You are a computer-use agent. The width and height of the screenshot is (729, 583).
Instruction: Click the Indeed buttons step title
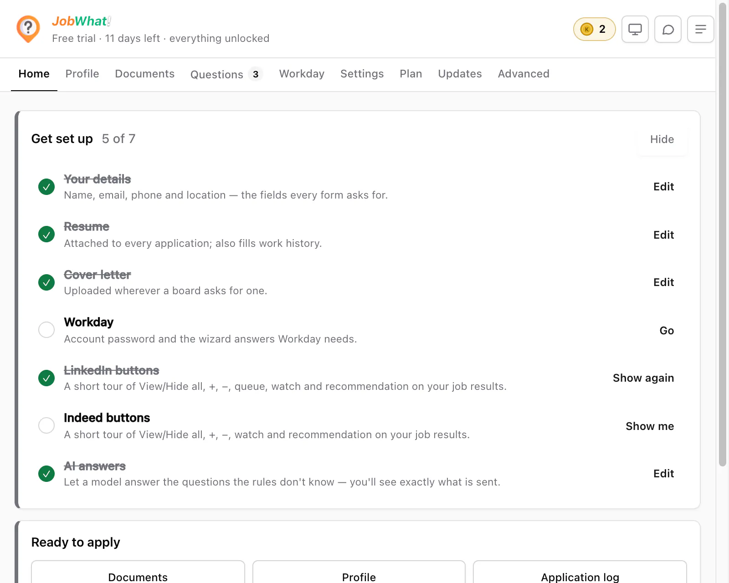click(x=107, y=418)
